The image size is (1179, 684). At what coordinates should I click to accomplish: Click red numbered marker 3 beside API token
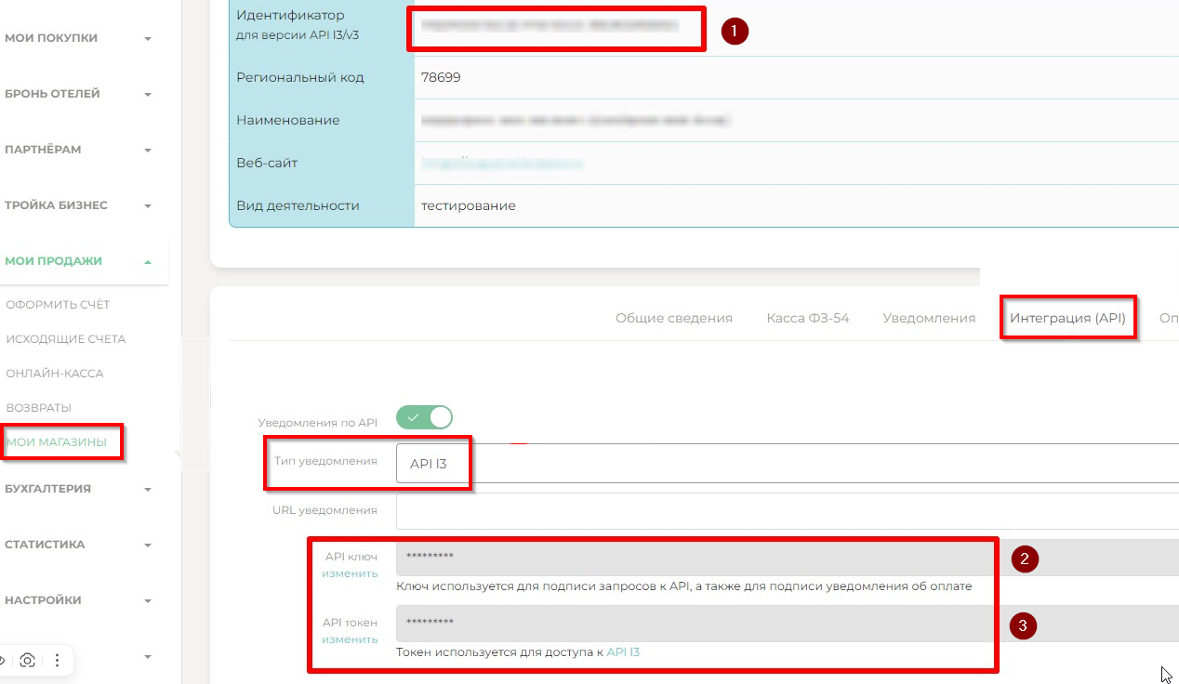(x=1023, y=625)
